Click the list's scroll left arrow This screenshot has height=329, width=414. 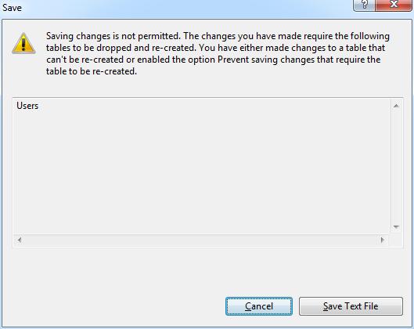[x=20, y=240]
